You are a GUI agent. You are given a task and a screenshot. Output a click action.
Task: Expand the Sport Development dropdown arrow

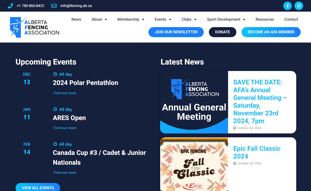tap(244, 20)
